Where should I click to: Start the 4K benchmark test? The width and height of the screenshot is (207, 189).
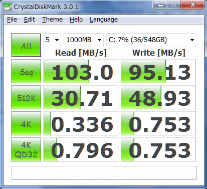(x=26, y=123)
